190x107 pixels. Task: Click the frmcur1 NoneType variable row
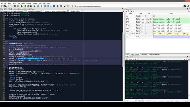(x=158, y=25)
